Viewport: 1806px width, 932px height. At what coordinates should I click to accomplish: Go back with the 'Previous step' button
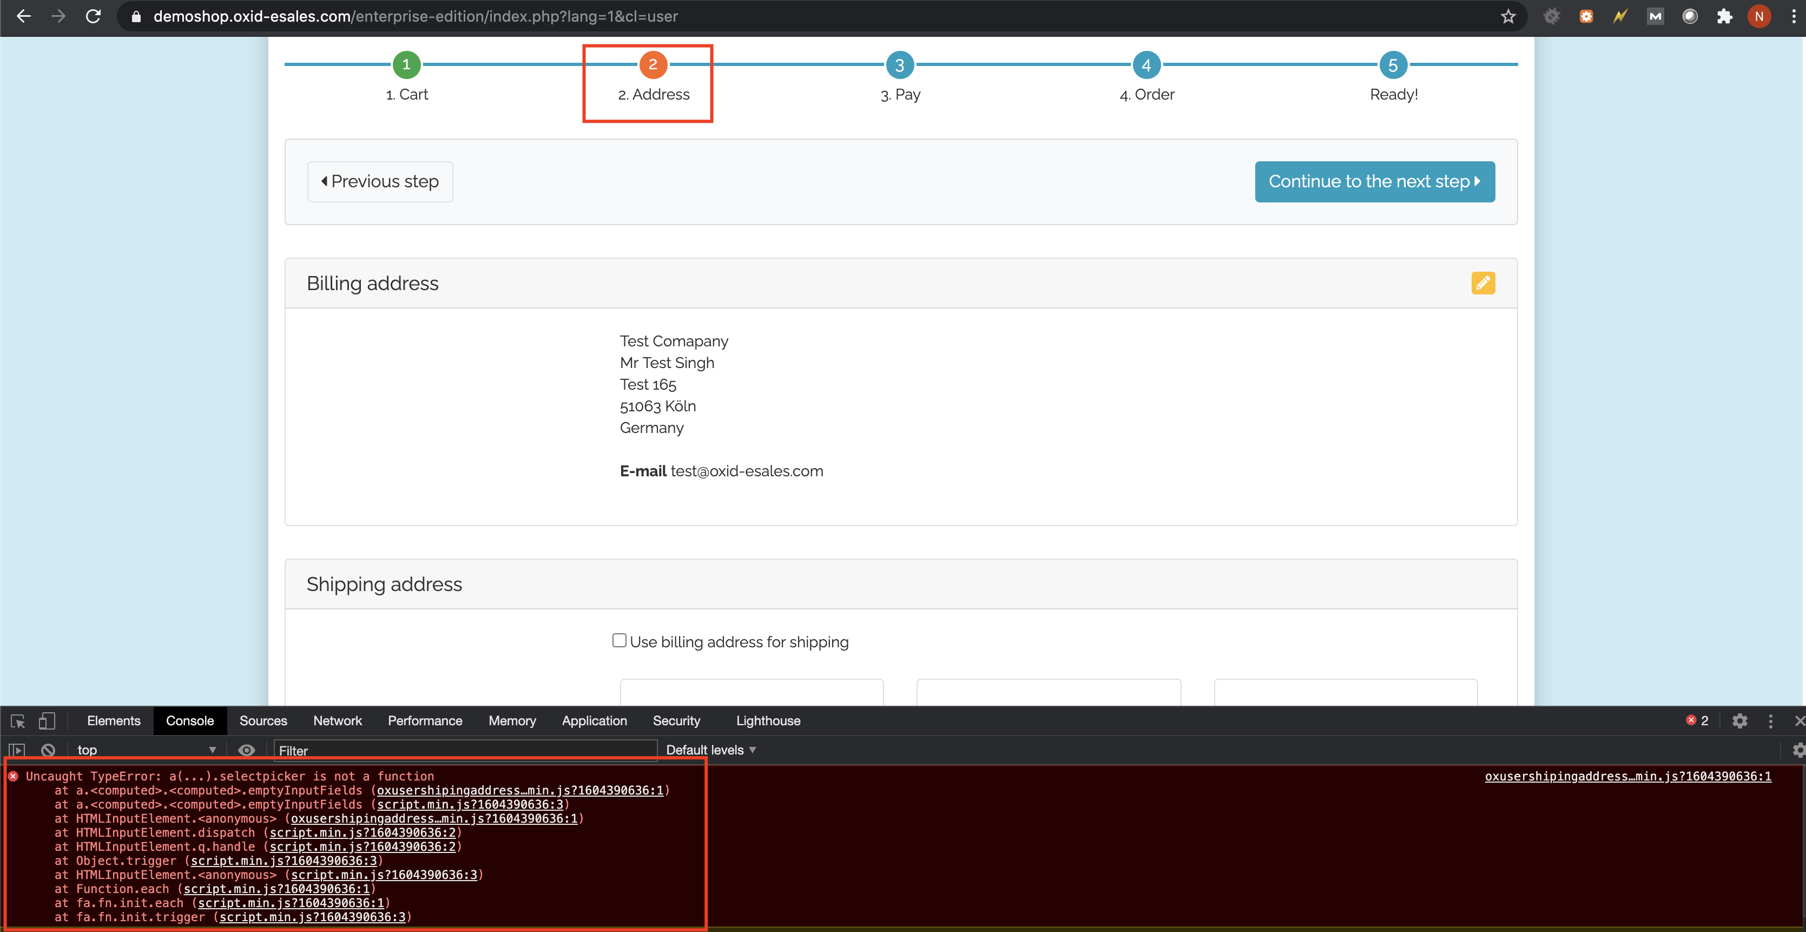pyautogui.click(x=380, y=182)
